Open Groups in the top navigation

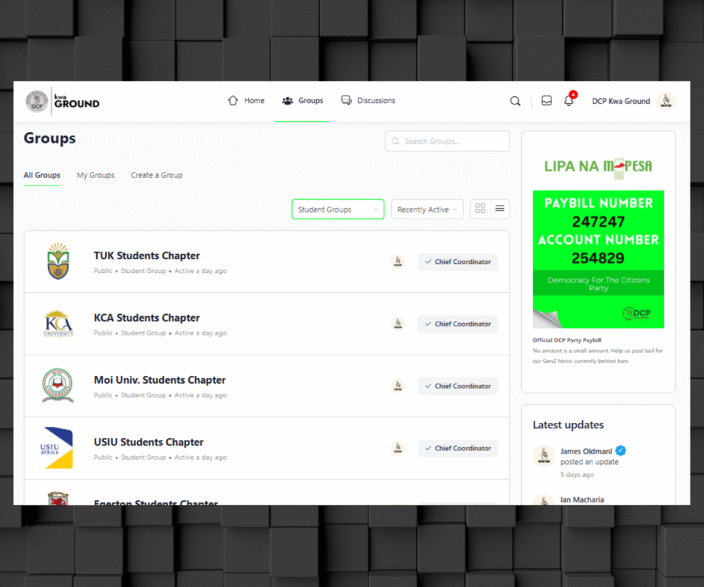pyautogui.click(x=302, y=100)
